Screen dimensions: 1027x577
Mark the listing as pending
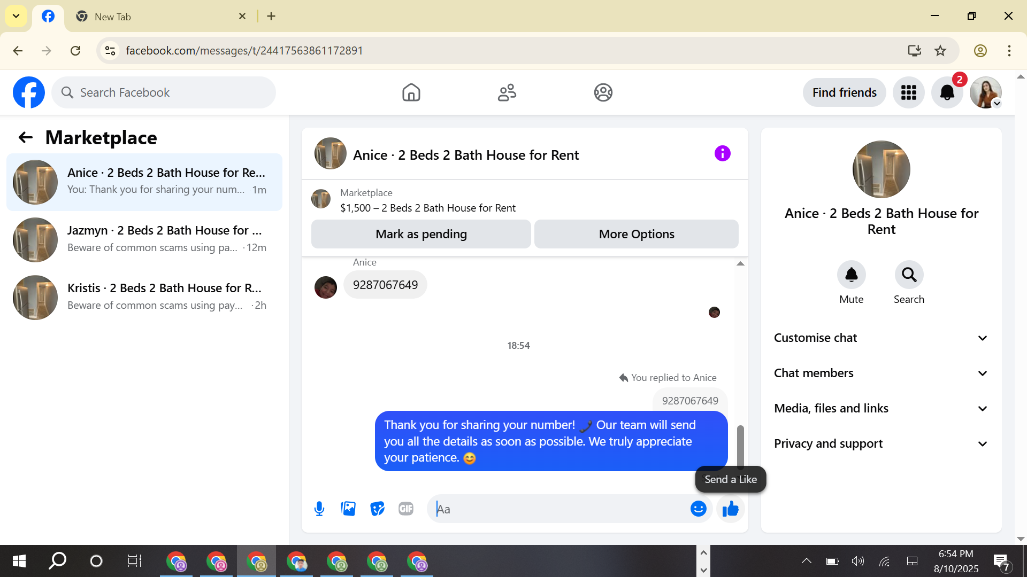[x=421, y=234]
